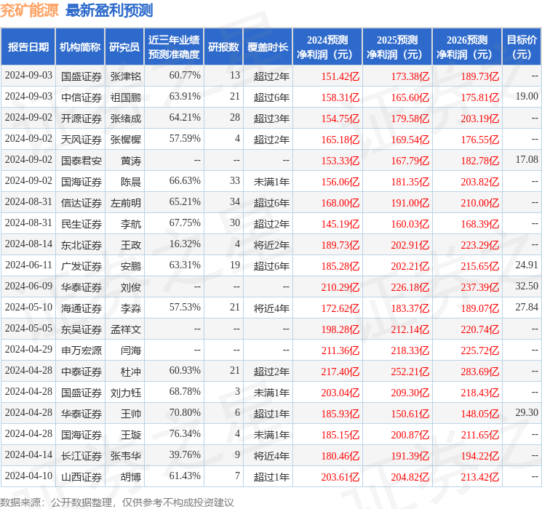
Task: Select 山西证券 institution cell
Action: point(81,477)
